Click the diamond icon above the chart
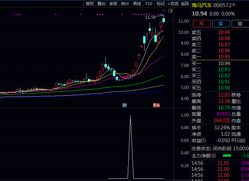The image size is (249, 181). [164, 11]
